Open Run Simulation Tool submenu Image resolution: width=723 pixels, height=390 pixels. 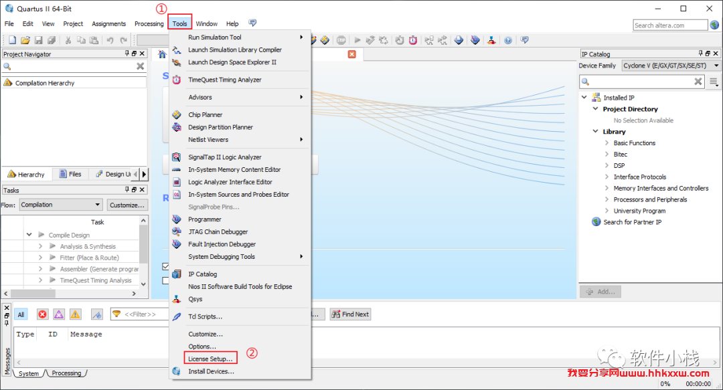[240, 37]
